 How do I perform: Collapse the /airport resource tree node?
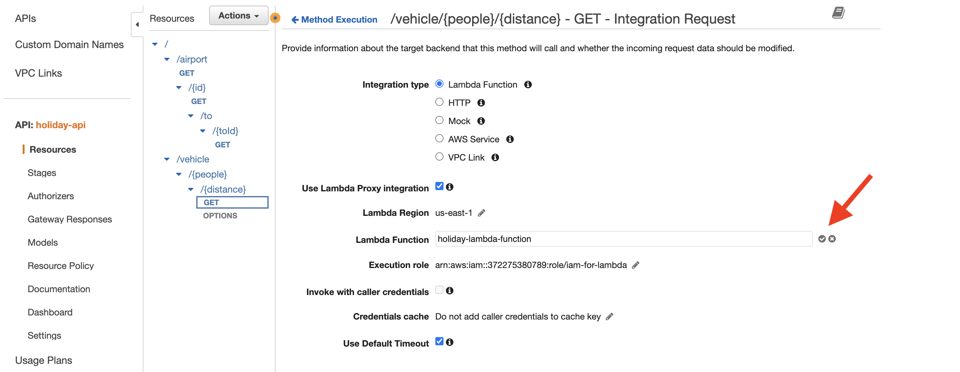point(167,60)
